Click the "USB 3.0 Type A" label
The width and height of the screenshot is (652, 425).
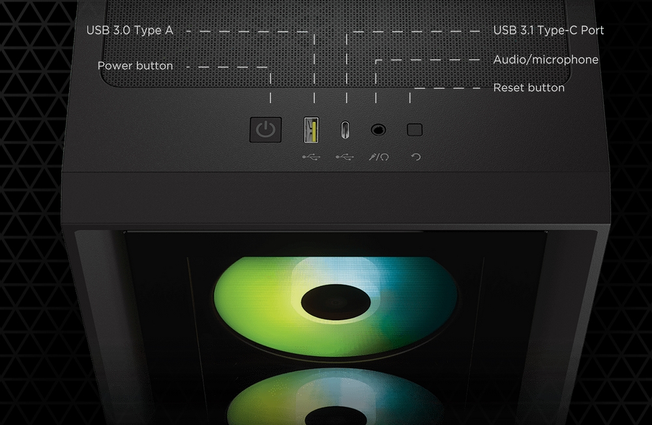(130, 31)
